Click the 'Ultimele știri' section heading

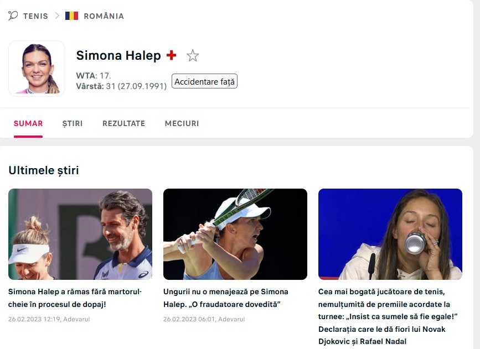pyautogui.click(x=44, y=170)
